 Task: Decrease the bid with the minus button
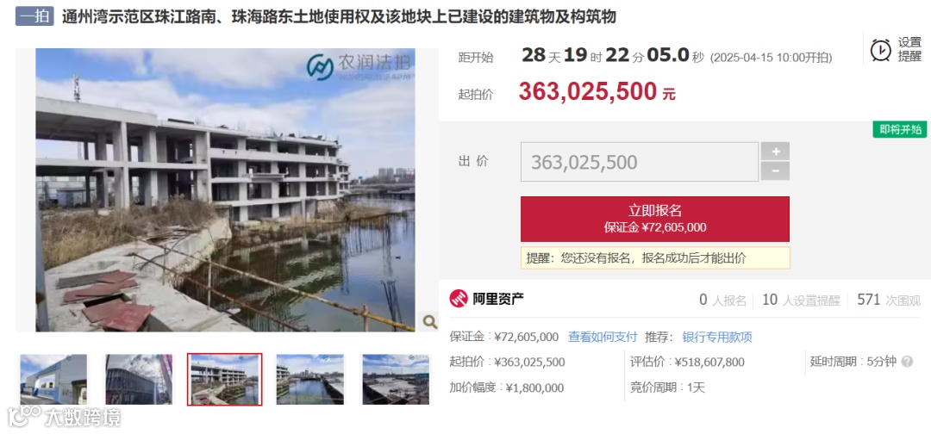click(x=776, y=171)
